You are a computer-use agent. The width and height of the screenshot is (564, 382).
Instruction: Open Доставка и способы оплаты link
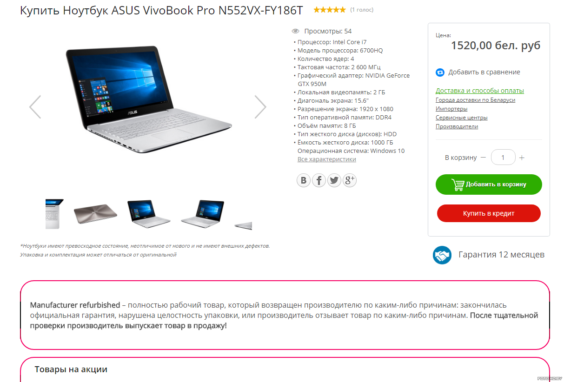(480, 91)
